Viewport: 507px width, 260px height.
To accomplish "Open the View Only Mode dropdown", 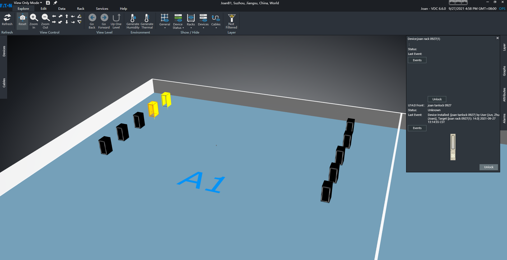I will [28, 3].
